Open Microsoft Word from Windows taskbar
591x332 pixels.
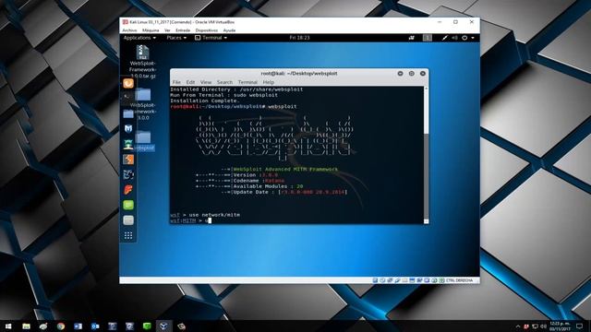(78, 326)
